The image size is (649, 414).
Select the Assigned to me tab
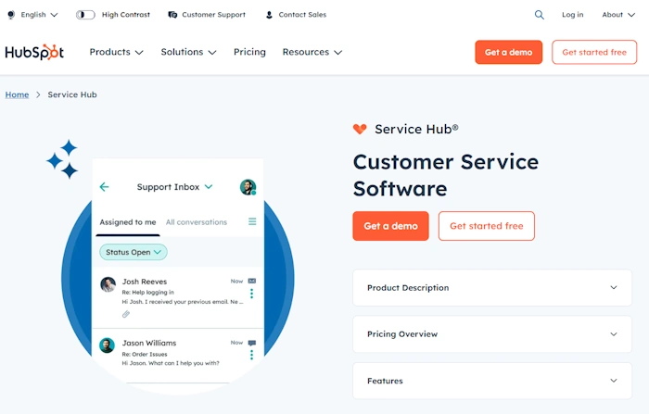pos(128,222)
